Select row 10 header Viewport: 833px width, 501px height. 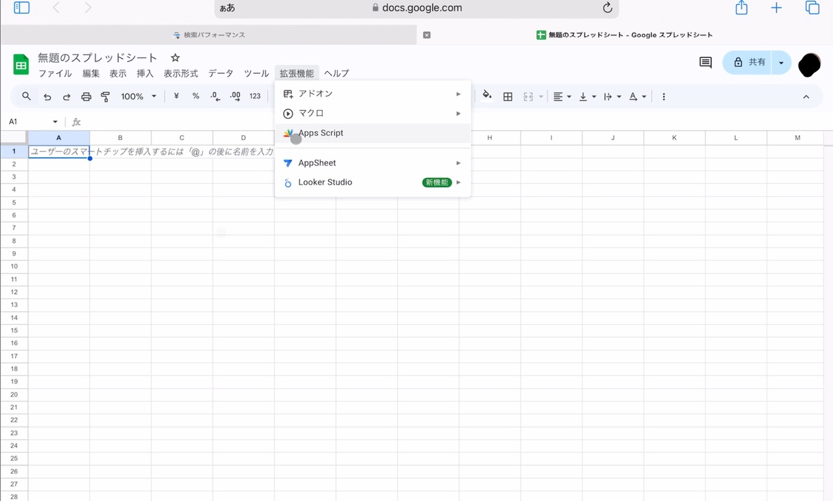pyautogui.click(x=14, y=266)
